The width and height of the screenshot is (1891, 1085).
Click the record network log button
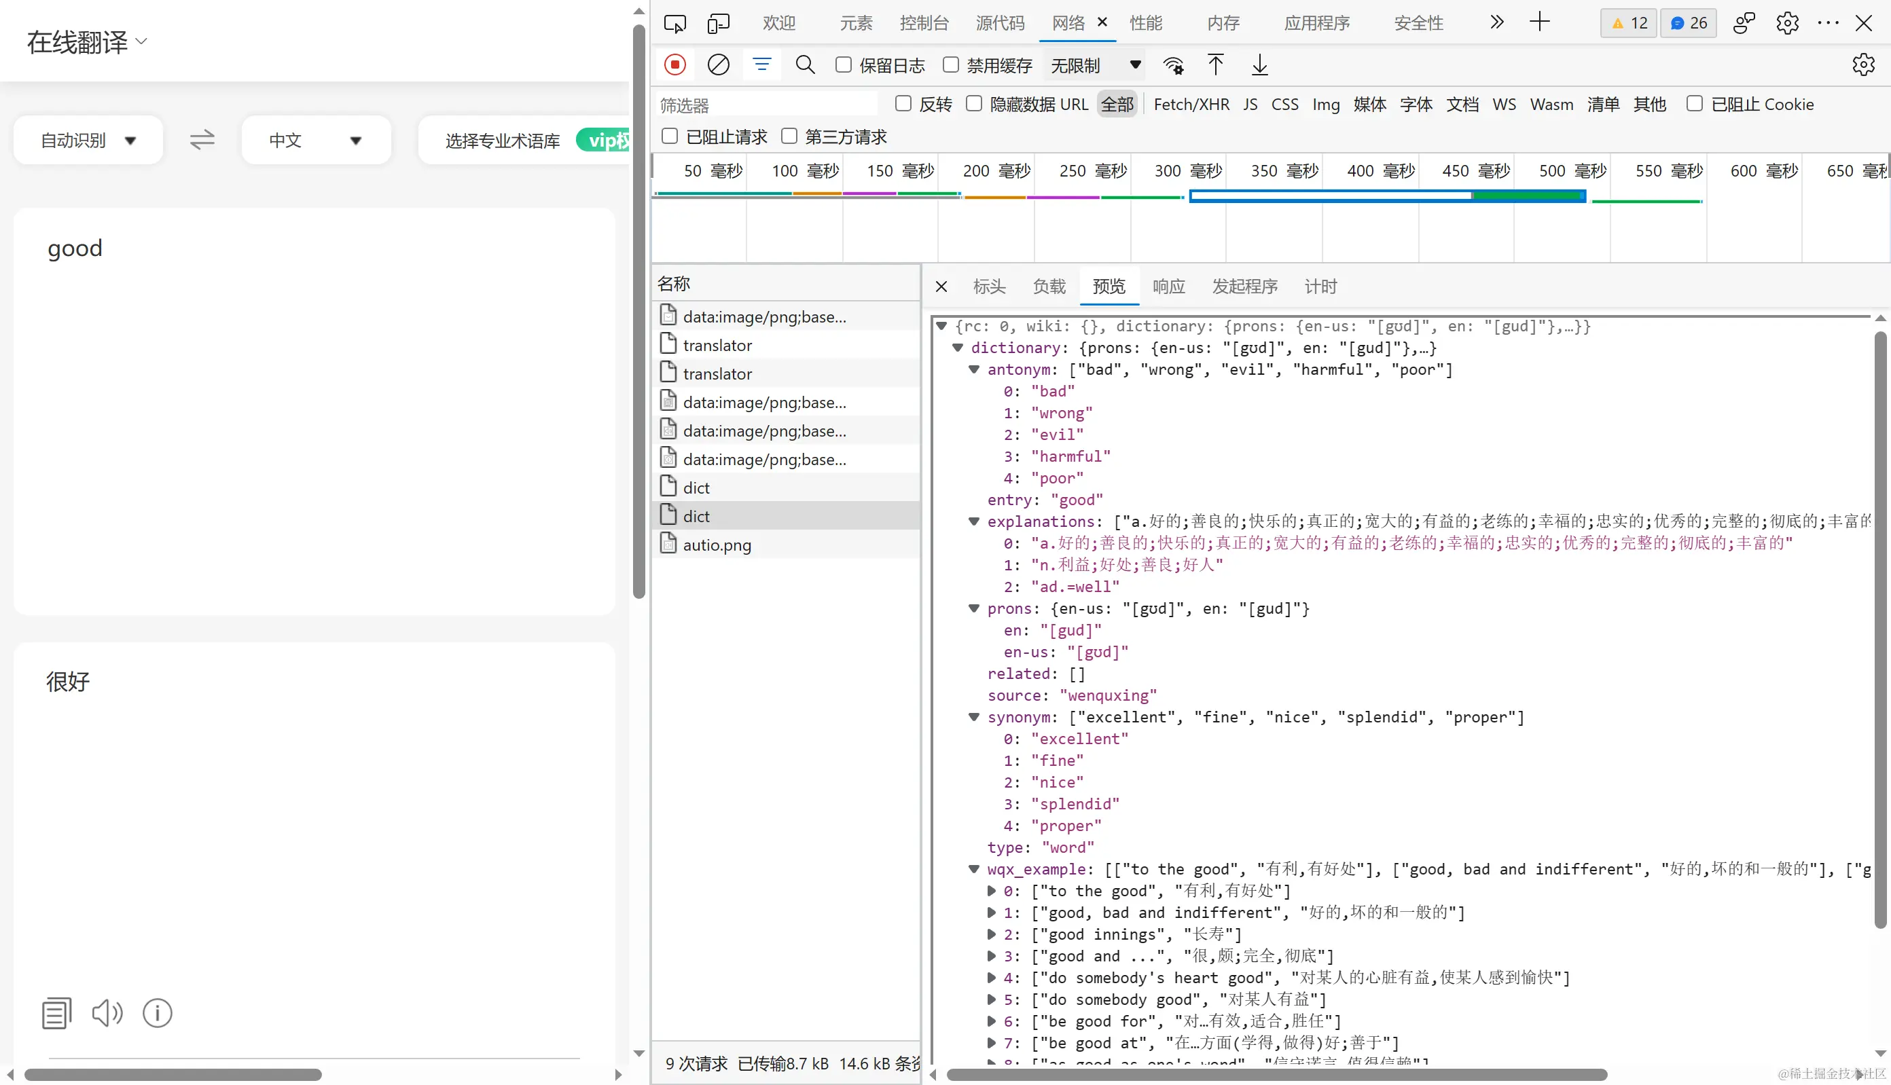(x=674, y=65)
